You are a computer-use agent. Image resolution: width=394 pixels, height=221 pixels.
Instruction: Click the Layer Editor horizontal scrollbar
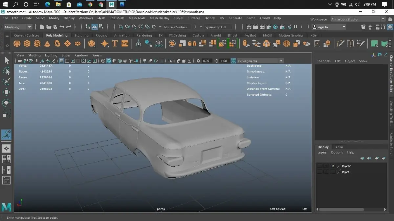(x=341, y=209)
